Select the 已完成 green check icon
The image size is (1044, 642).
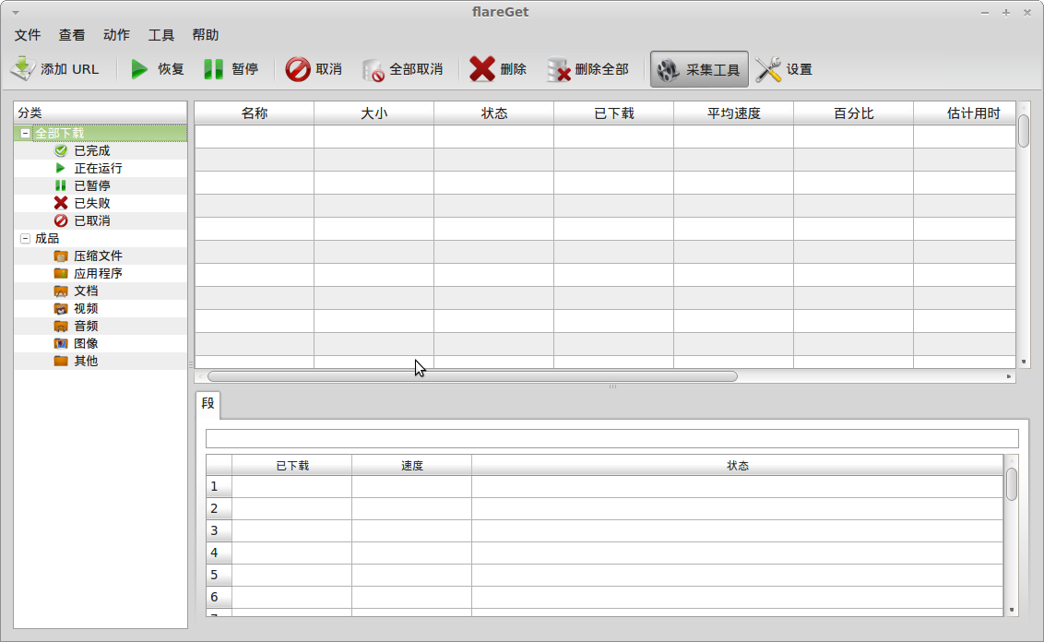click(x=61, y=150)
